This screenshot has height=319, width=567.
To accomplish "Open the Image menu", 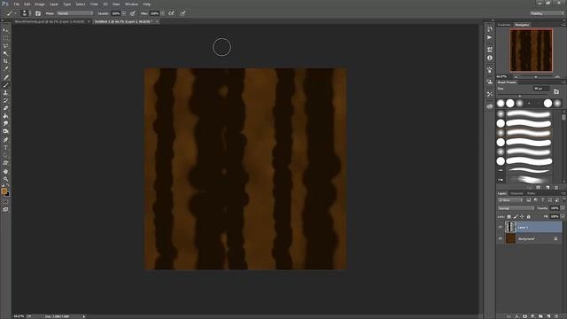I will coord(40,4).
